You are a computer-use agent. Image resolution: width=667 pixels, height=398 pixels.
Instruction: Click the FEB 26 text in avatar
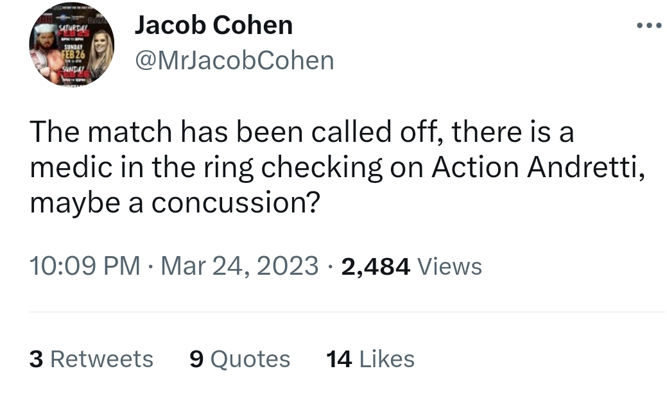[x=74, y=55]
